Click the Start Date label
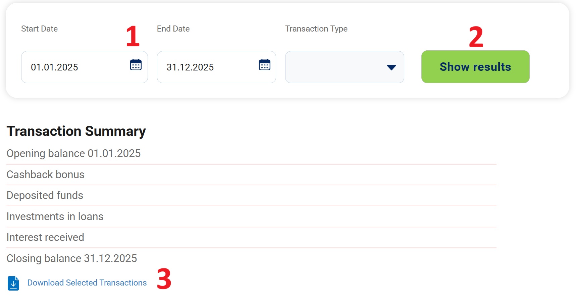The height and width of the screenshot is (308, 578). tap(39, 29)
